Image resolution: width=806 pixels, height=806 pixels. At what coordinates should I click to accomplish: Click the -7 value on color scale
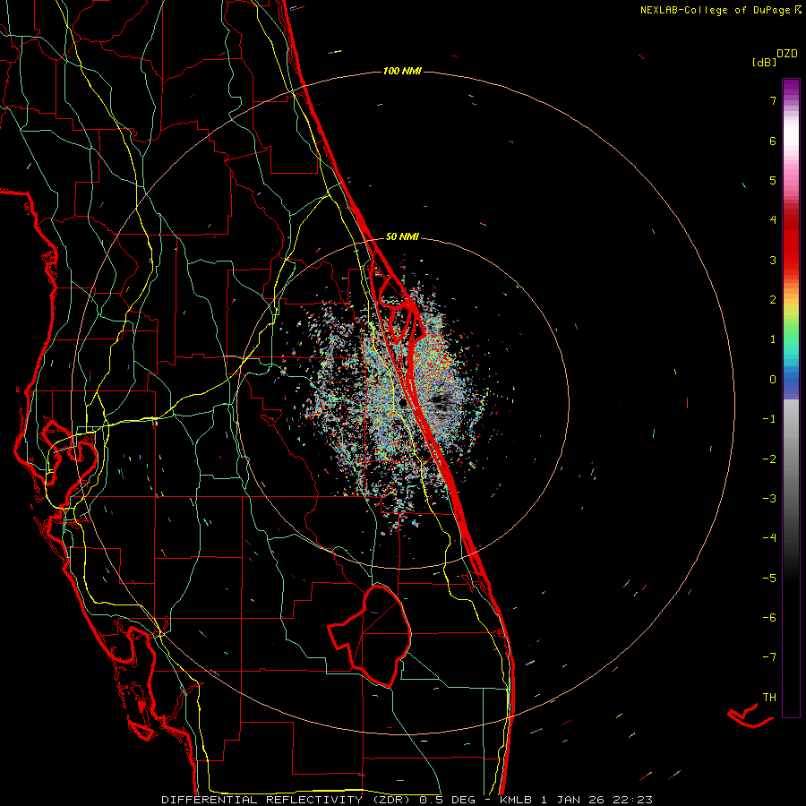pyautogui.click(x=769, y=657)
